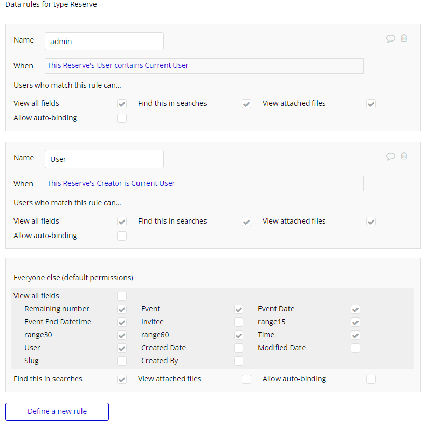Click the admin rule Name field
426x428 pixels.
104,42
